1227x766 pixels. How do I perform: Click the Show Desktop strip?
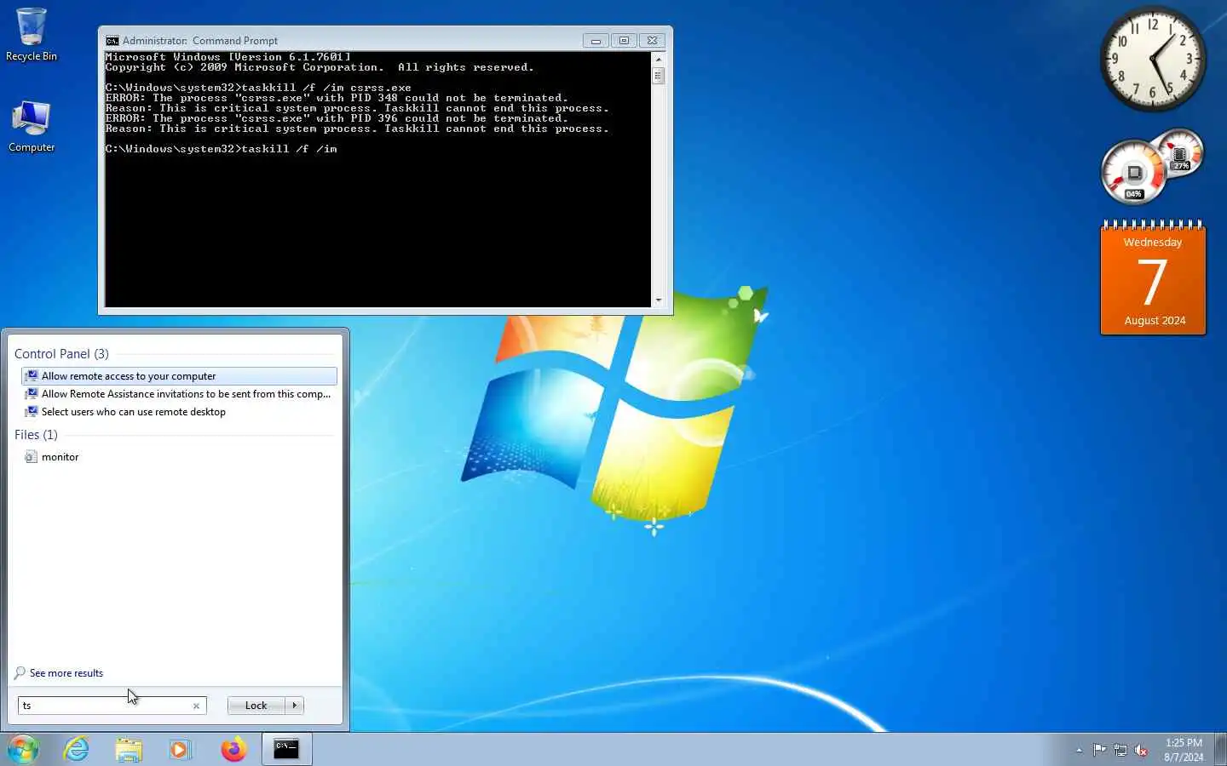click(1220, 749)
